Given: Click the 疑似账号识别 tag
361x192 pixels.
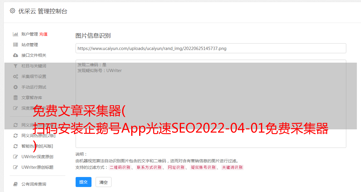Looking at the screenshot, I should click(x=203, y=167).
